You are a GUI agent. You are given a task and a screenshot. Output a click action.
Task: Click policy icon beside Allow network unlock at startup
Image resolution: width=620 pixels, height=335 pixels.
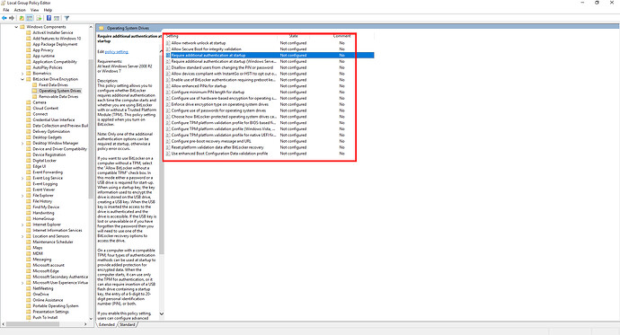tap(168, 43)
